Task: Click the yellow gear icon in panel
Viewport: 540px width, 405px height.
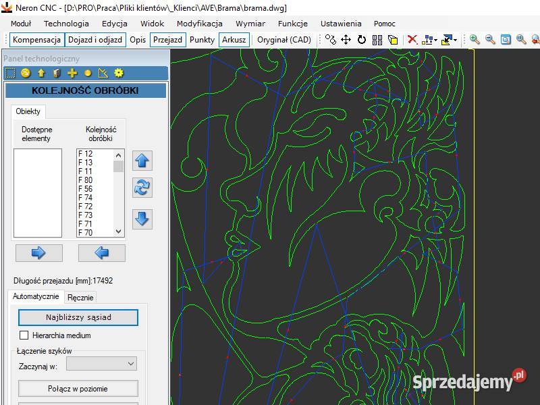Action: point(119,73)
